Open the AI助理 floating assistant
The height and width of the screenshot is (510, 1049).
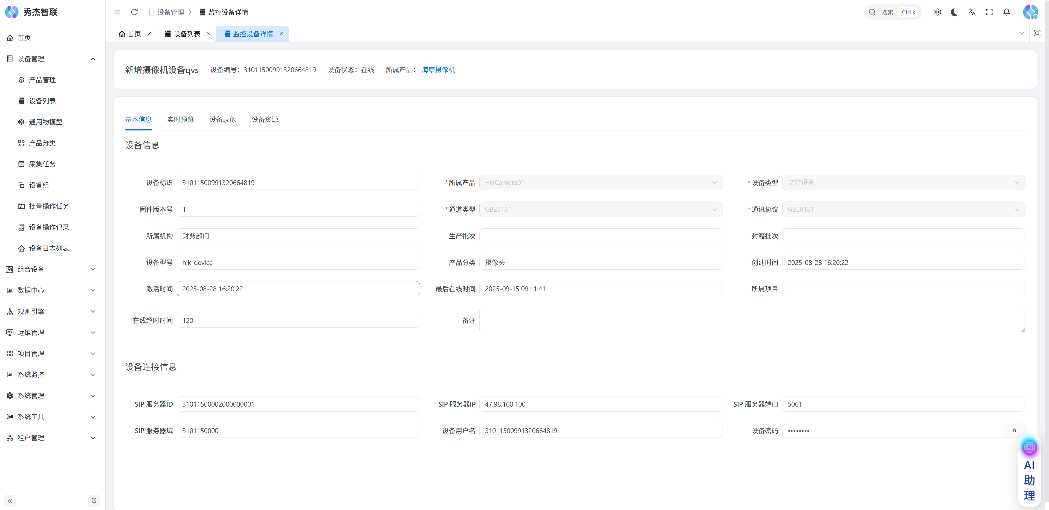[x=1029, y=472]
